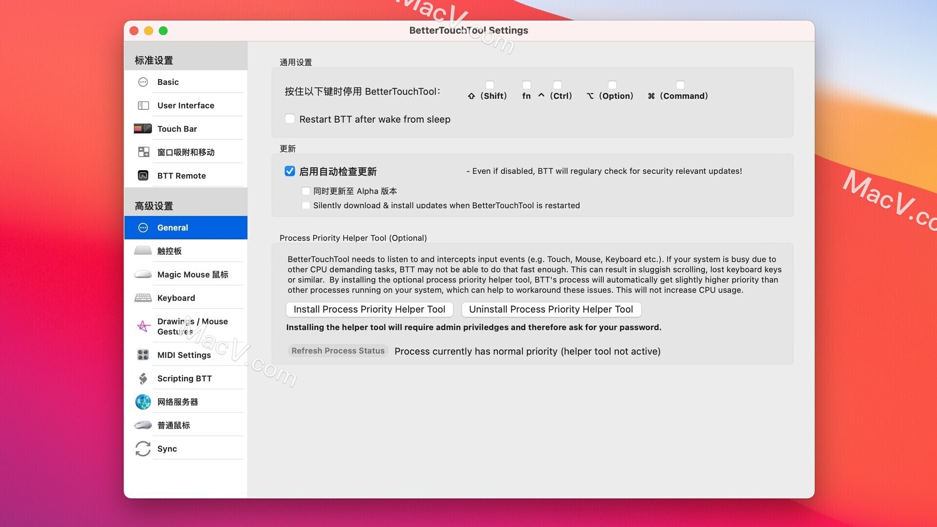
Task: Tick the Ctrl key disable checkbox
Action: [x=557, y=85]
